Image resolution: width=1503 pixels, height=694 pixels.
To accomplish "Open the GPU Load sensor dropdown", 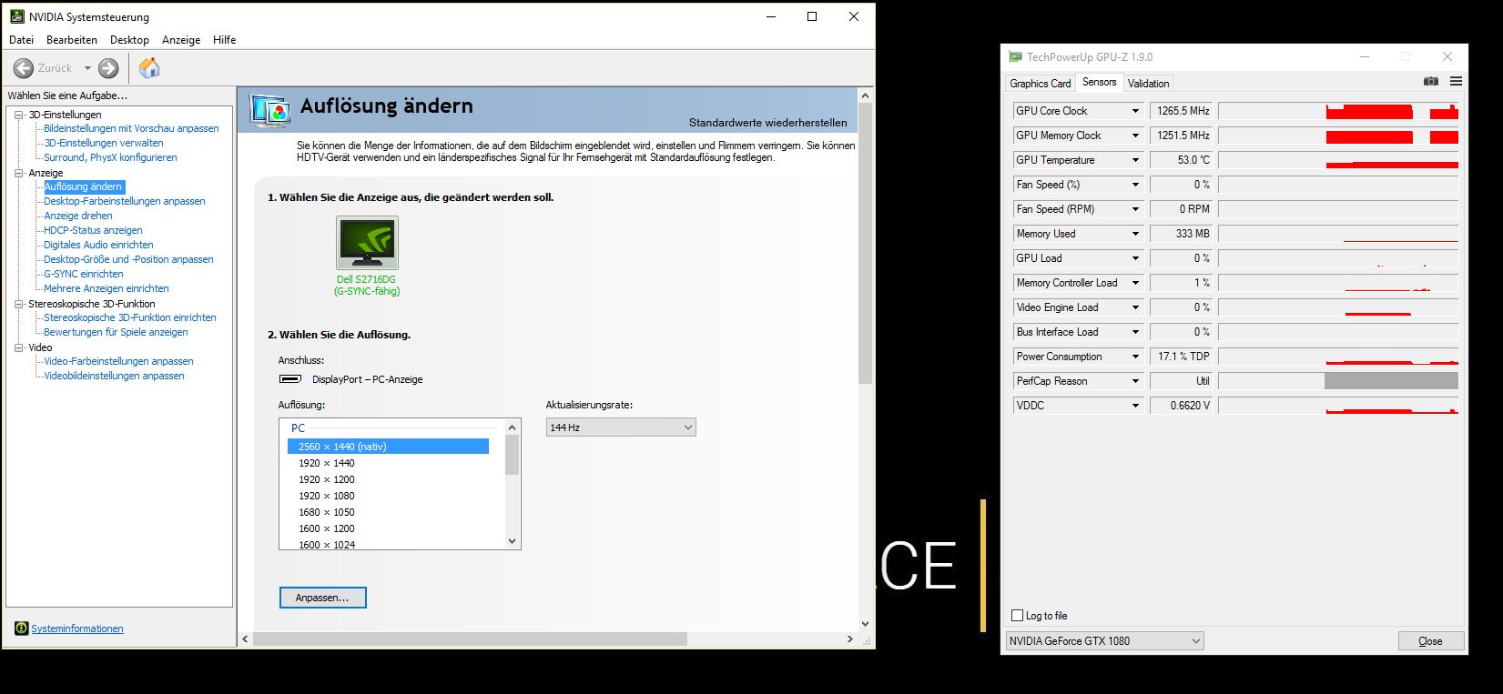I will click(1135, 258).
